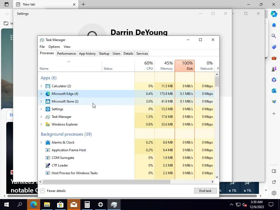The image size is (280, 210).
Task: Click the Host Process for Windows Tasks icon
Action: [48, 173]
